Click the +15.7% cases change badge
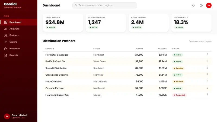The width and height of the screenshot is (217, 122). click(137, 27)
